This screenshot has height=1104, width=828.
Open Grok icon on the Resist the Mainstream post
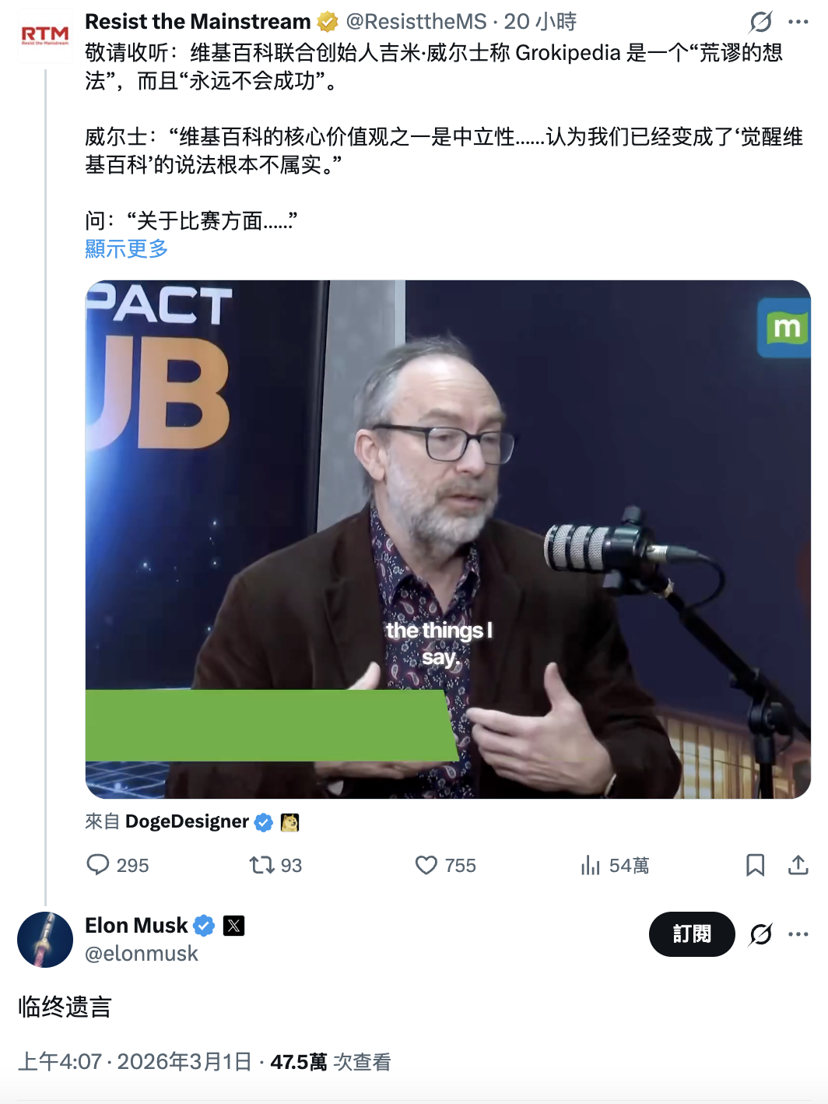760,22
